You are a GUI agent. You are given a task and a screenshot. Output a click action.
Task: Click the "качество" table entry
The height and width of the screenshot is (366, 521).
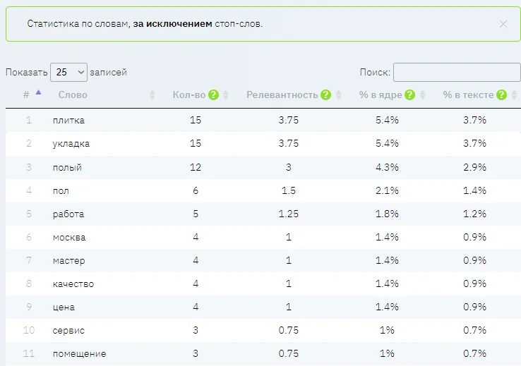[73, 283]
